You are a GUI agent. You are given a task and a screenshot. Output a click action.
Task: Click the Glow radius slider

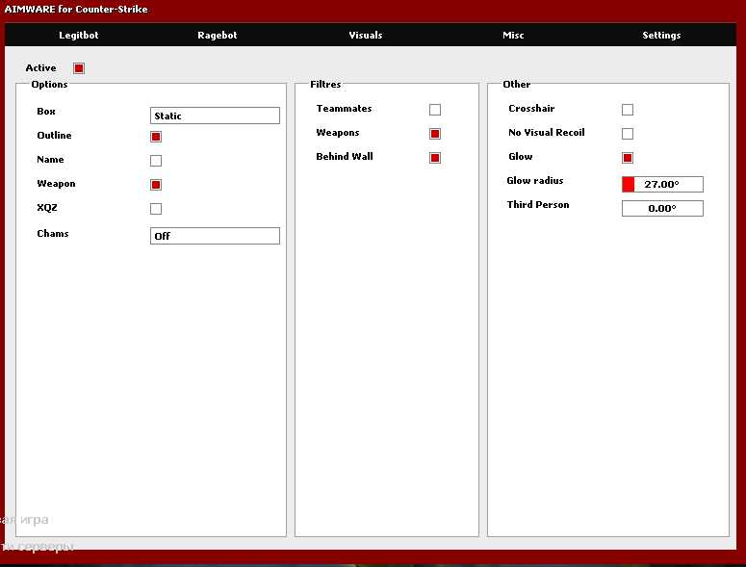click(x=662, y=184)
